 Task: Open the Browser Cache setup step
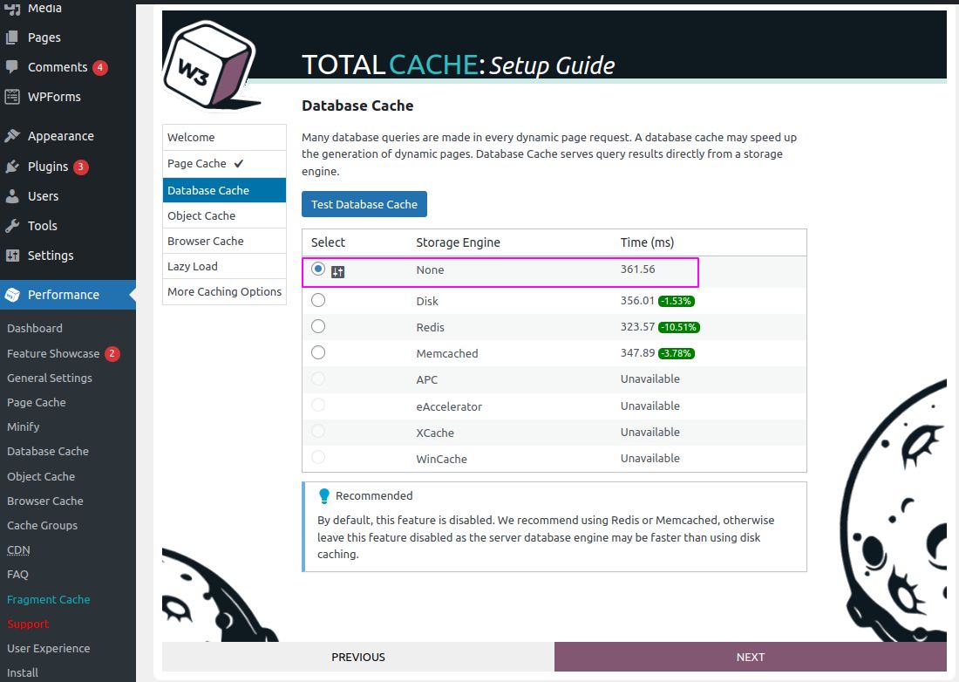(x=224, y=241)
